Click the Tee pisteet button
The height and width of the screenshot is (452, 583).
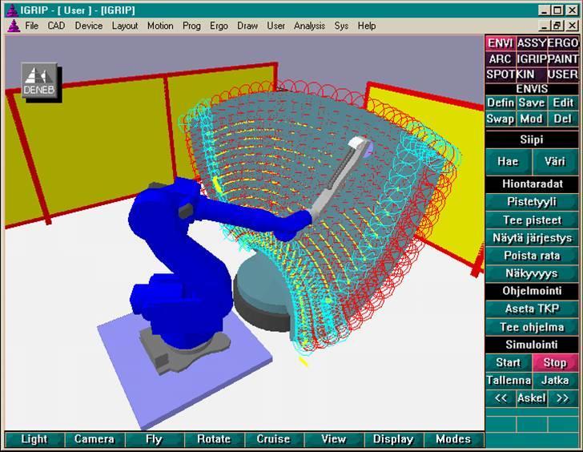coord(532,220)
